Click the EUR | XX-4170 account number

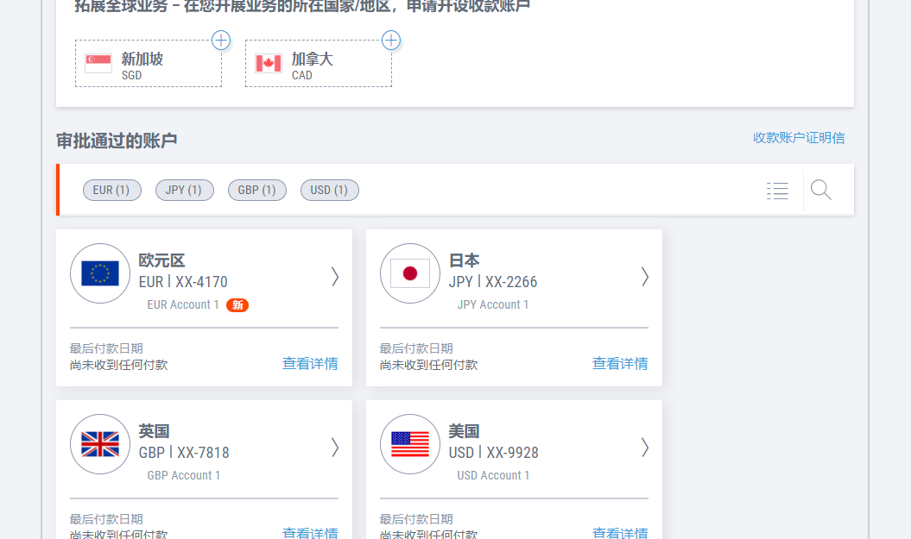(x=183, y=282)
